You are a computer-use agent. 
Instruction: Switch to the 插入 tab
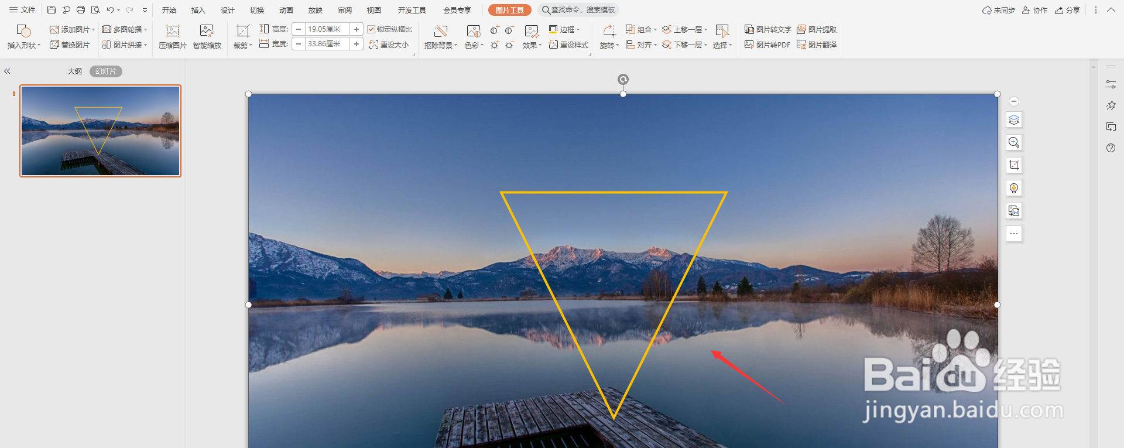click(x=198, y=10)
